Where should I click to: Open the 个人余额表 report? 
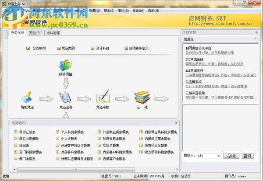click(67, 139)
